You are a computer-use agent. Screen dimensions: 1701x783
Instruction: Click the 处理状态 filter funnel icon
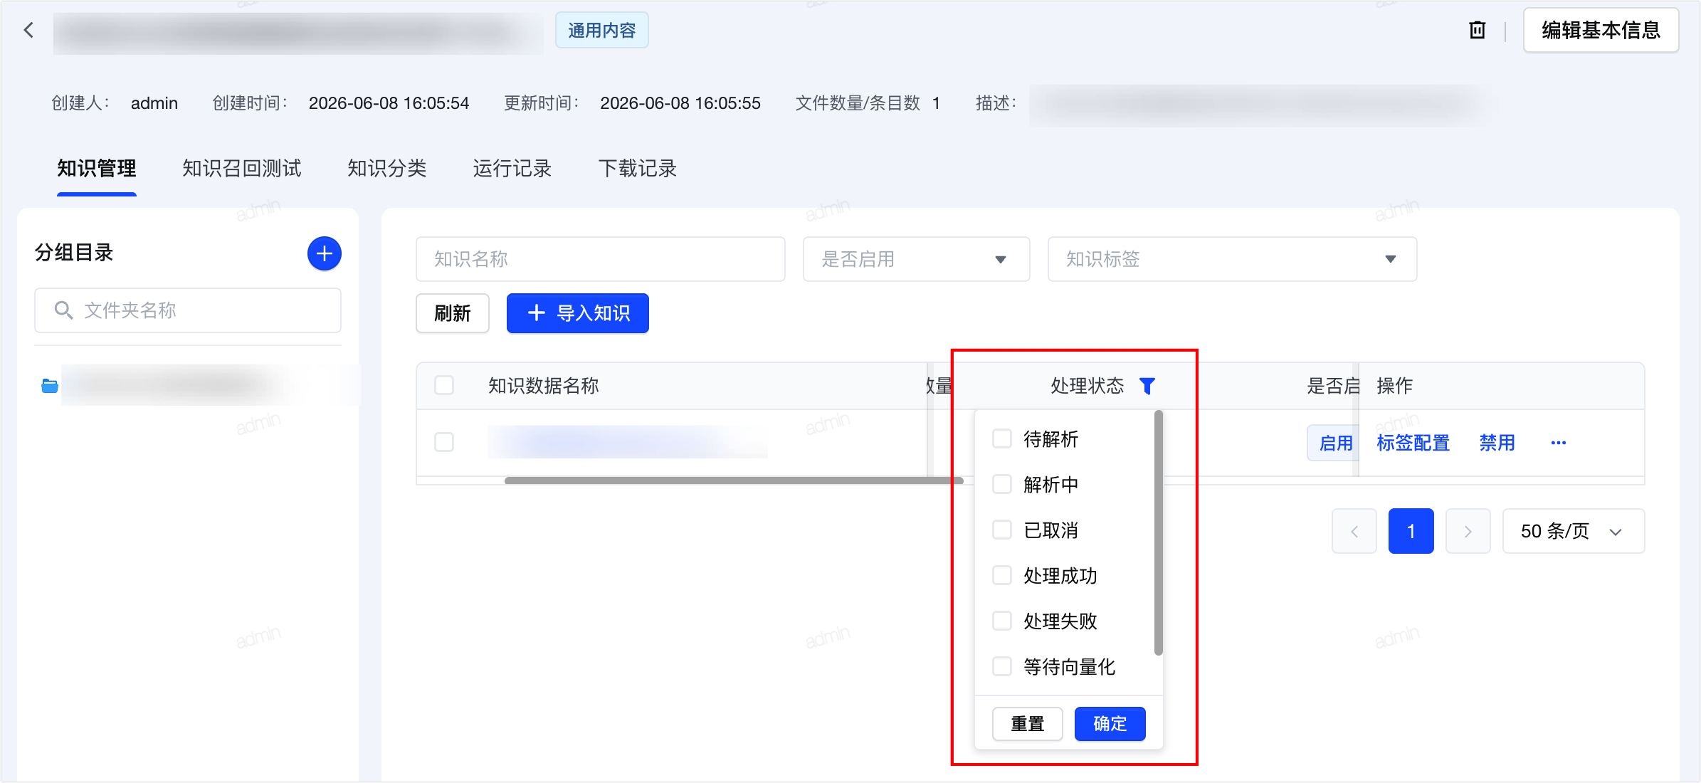(1147, 386)
